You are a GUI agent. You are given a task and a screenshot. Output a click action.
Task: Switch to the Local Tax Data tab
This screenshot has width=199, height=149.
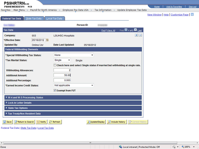tap(54, 19)
